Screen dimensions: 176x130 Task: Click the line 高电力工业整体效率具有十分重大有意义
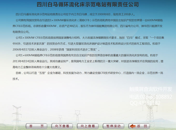point(36,67)
